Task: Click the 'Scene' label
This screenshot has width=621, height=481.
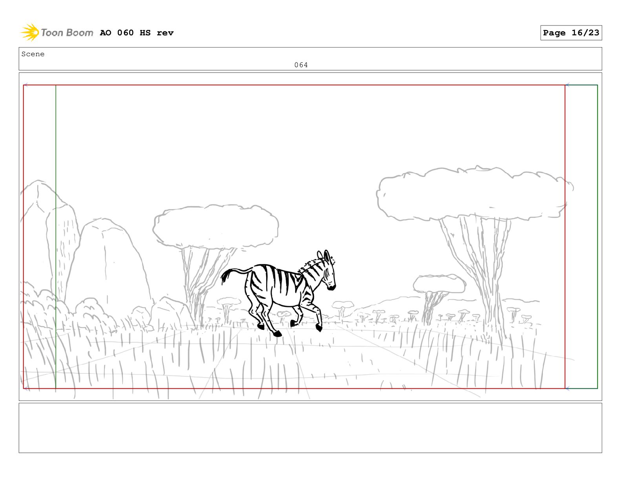Action: [x=33, y=54]
